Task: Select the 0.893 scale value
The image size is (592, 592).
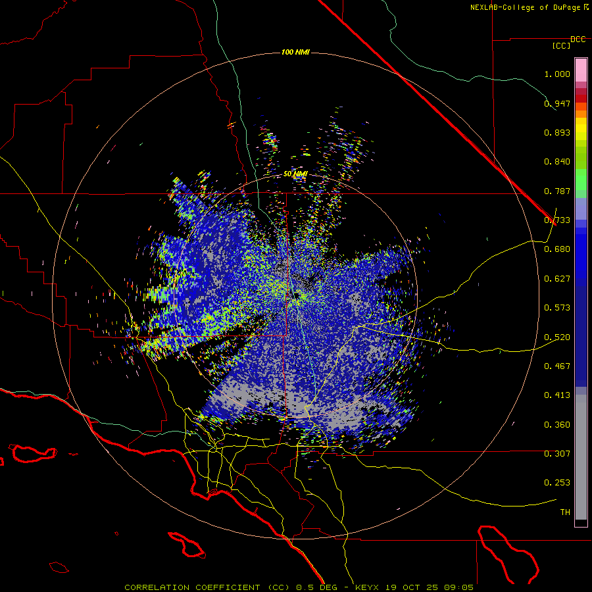Action: tap(557, 132)
